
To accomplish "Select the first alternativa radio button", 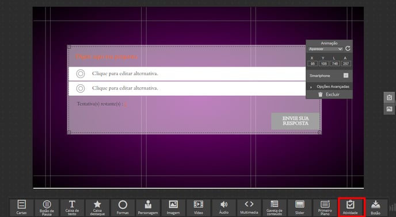I will tap(81, 74).
